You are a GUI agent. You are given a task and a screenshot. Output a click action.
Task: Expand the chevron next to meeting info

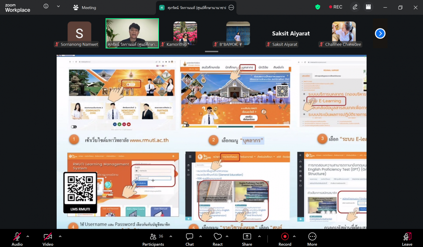coord(58,6)
